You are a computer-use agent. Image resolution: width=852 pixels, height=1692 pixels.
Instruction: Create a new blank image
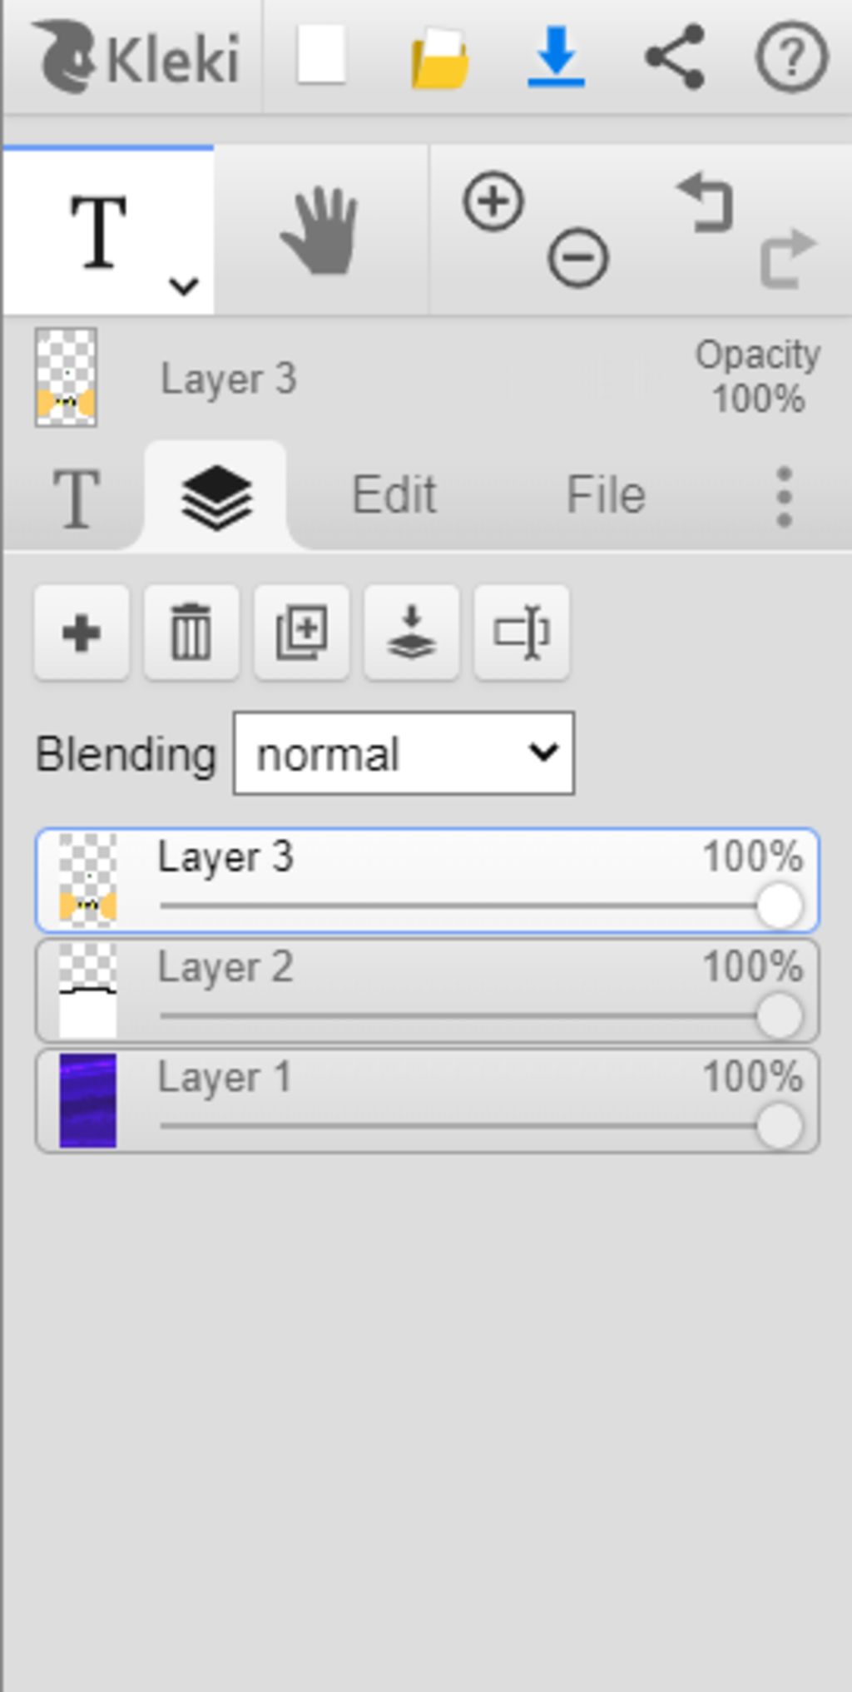[x=321, y=56]
